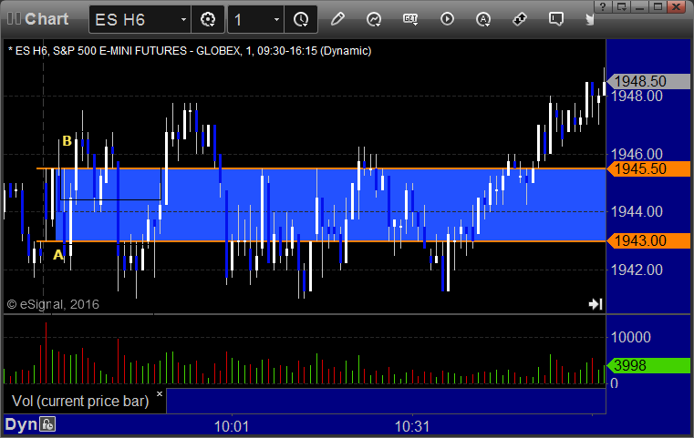Viewport: 694px width, 438px height.
Task: Start bar replay playback
Action: click(447, 19)
